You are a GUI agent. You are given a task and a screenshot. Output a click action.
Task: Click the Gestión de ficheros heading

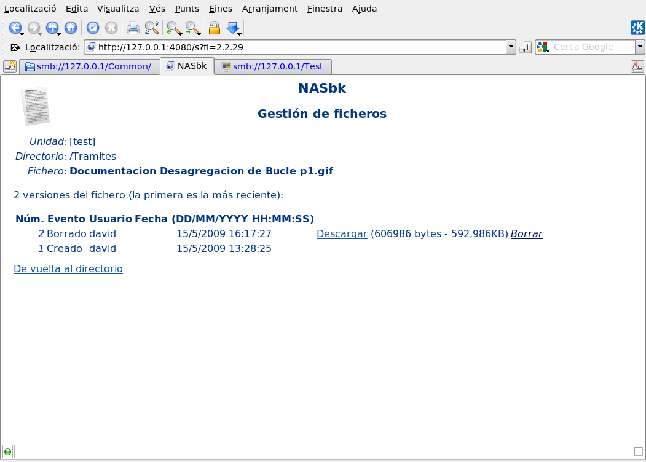[322, 114]
